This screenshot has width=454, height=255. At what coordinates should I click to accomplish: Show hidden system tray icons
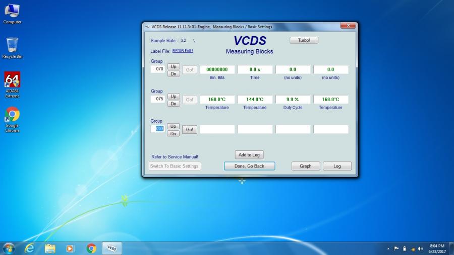pos(388,248)
